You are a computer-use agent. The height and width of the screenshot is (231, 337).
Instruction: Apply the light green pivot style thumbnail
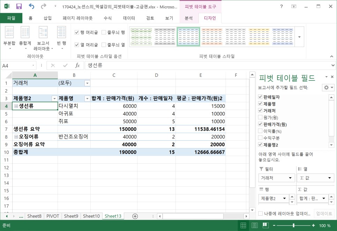(141, 37)
